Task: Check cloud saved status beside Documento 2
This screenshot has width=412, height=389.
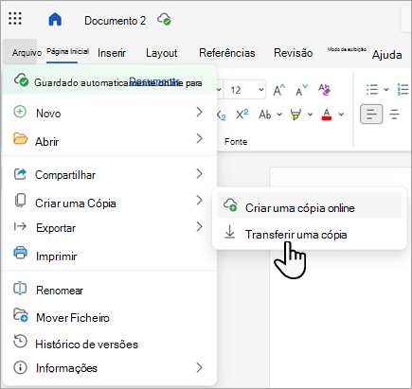Action: pyautogui.click(x=164, y=19)
